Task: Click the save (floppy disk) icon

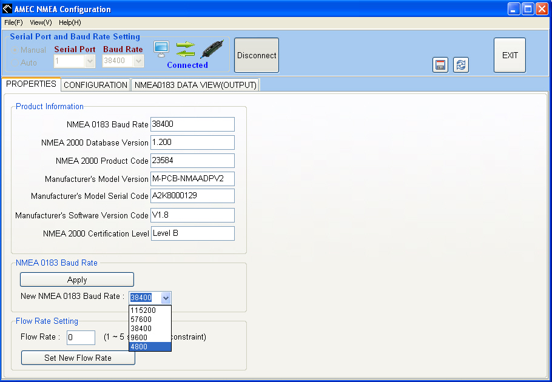Action: [x=440, y=65]
